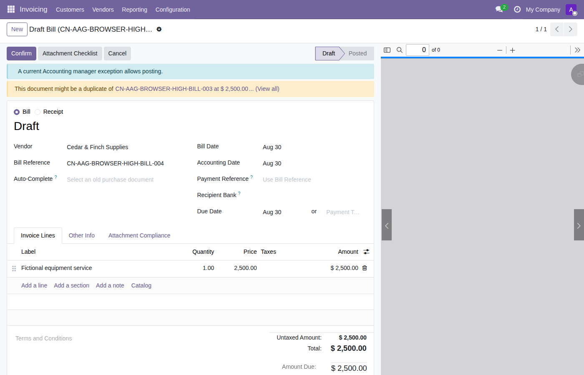Switch to the Other Info tab
The height and width of the screenshot is (375, 584).
coord(82,235)
